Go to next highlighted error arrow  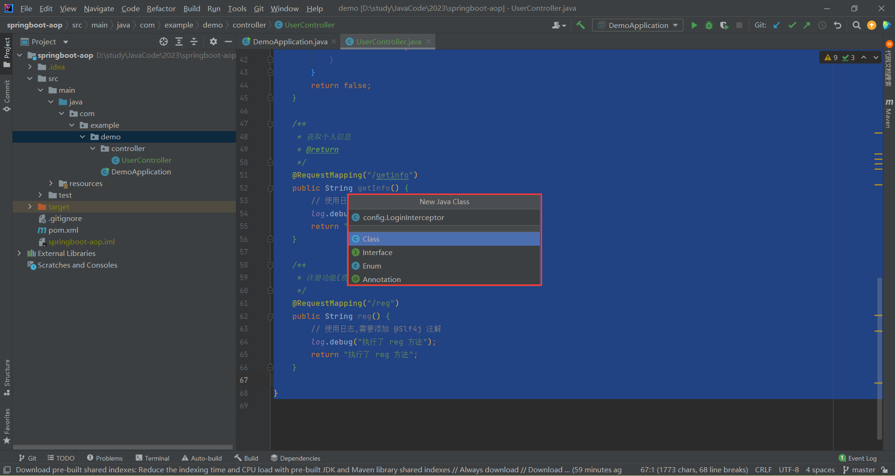pos(876,57)
